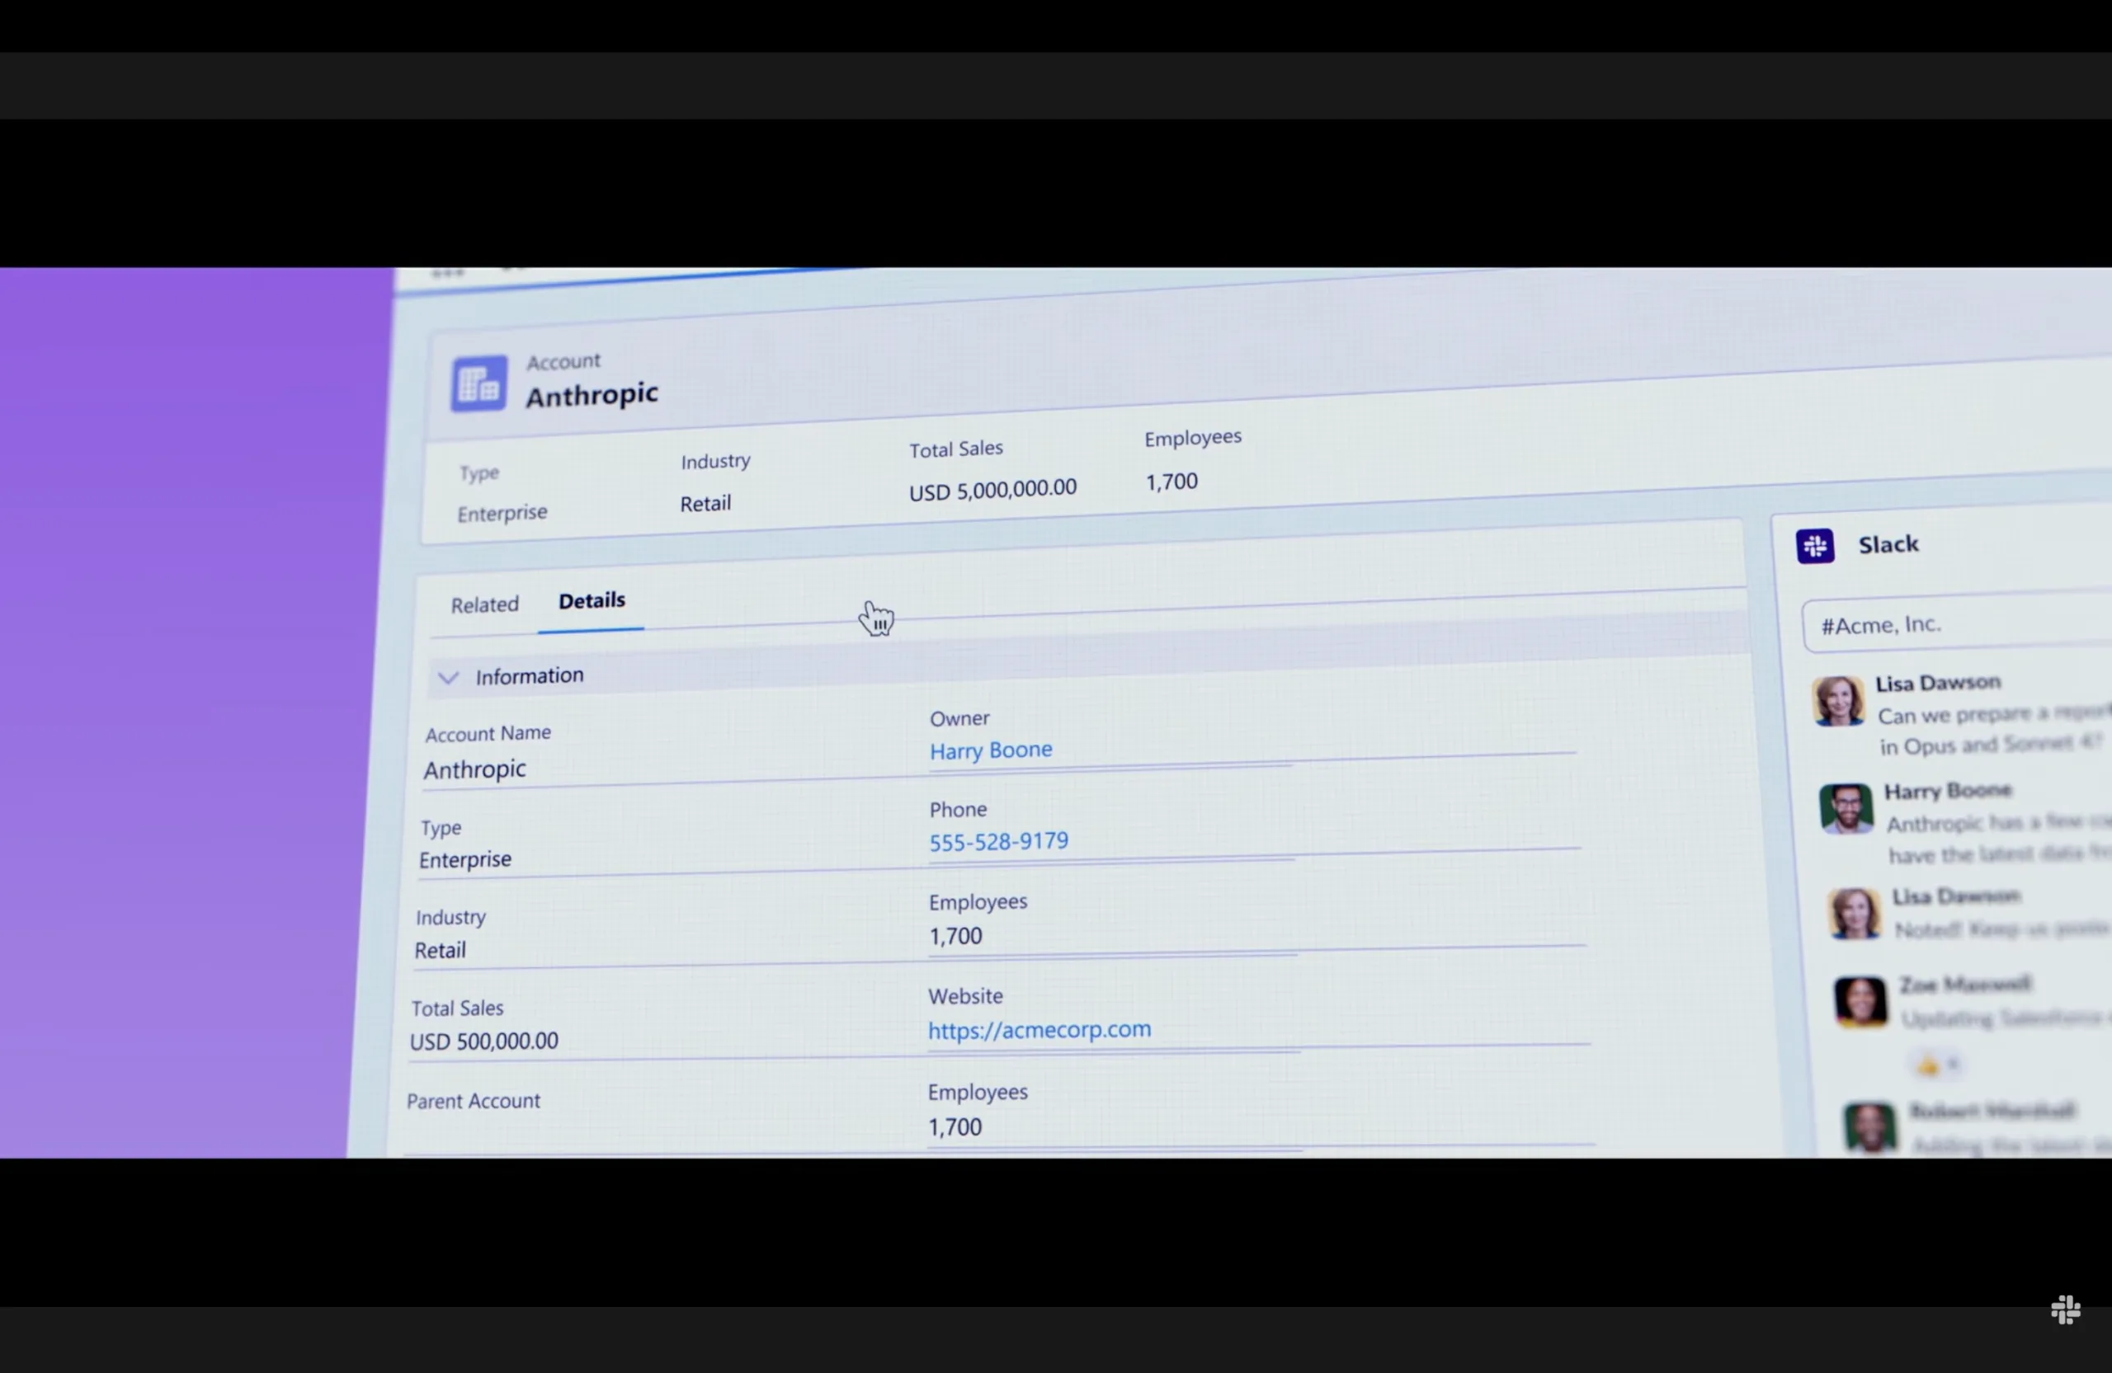Click the Employees field showing 1,700
The height and width of the screenshot is (1373, 2112).
point(955,935)
